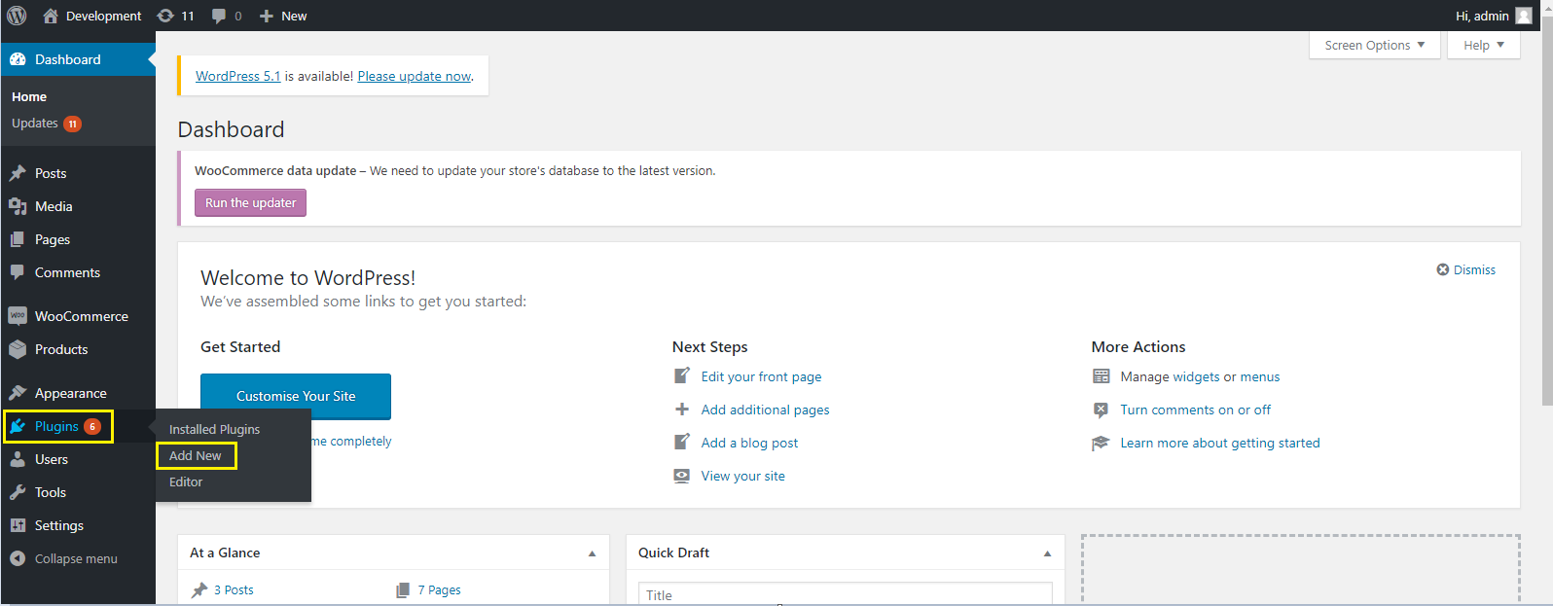Click Add a blog post link

tap(749, 443)
